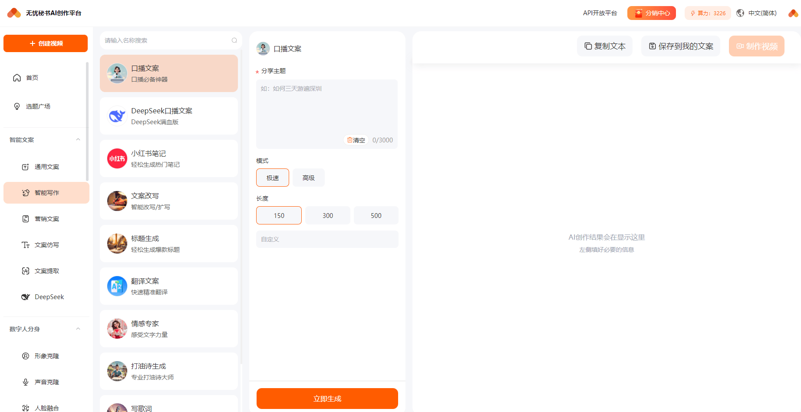Open the 中文(简体) language dropdown
Screen dimensions: 801x412
click(762, 13)
